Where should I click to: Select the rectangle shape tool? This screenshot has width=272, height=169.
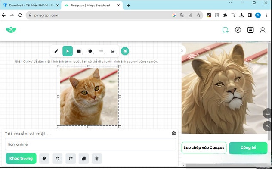79,51
